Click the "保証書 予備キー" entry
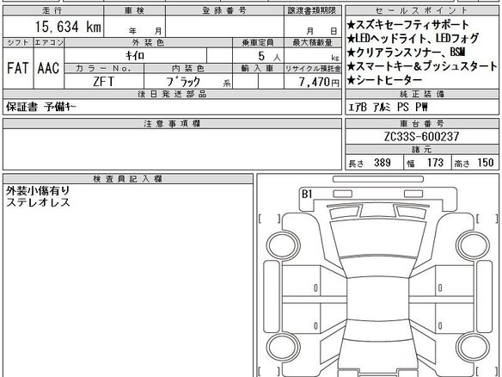 pos(41,107)
